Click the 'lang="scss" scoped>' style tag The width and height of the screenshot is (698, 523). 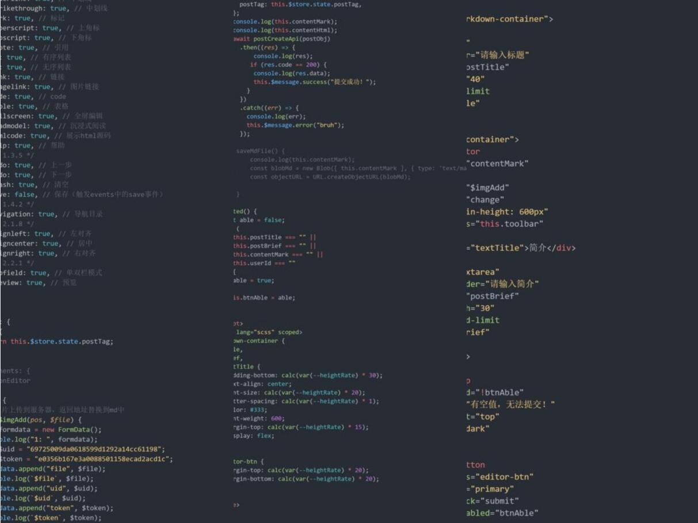click(x=269, y=332)
